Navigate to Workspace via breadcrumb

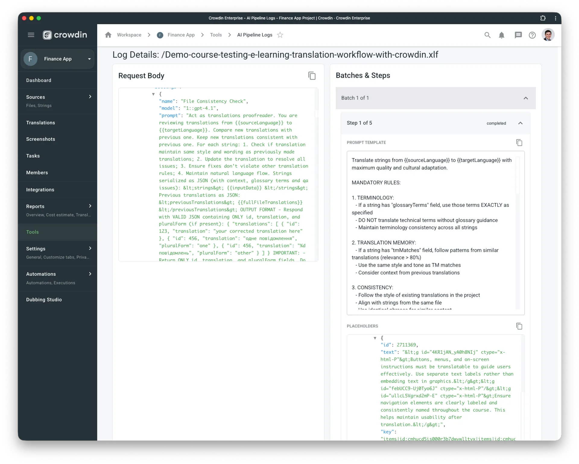(x=129, y=35)
